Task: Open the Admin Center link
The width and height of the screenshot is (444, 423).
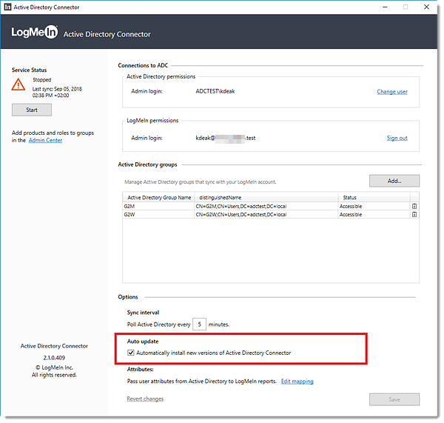Action: click(x=45, y=140)
